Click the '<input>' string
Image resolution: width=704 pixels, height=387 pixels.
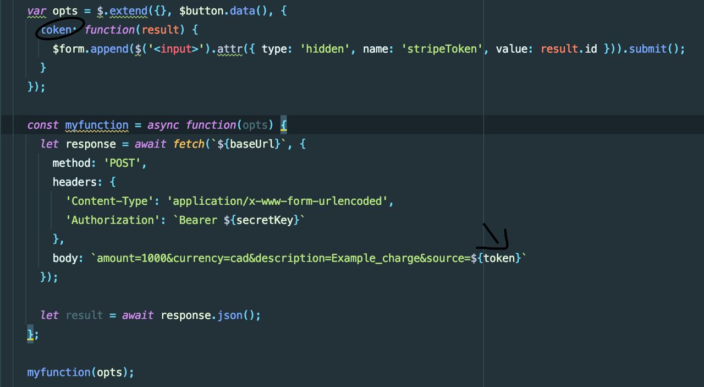click(x=176, y=48)
